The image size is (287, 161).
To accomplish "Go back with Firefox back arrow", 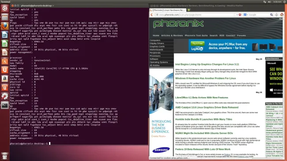I will (151, 15).
